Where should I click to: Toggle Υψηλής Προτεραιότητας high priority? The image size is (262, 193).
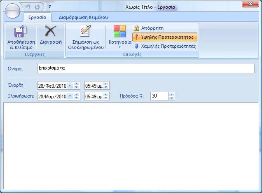click(x=165, y=37)
